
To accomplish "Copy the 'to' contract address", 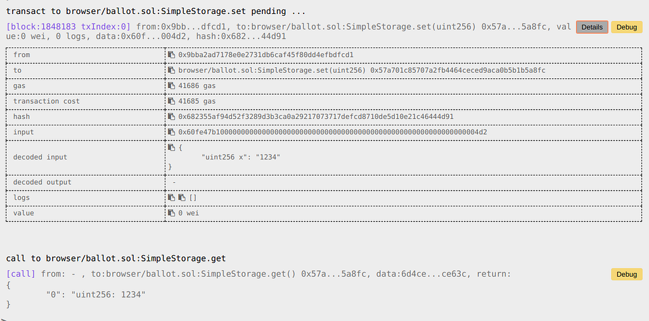I will pyautogui.click(x=171, y=70).
